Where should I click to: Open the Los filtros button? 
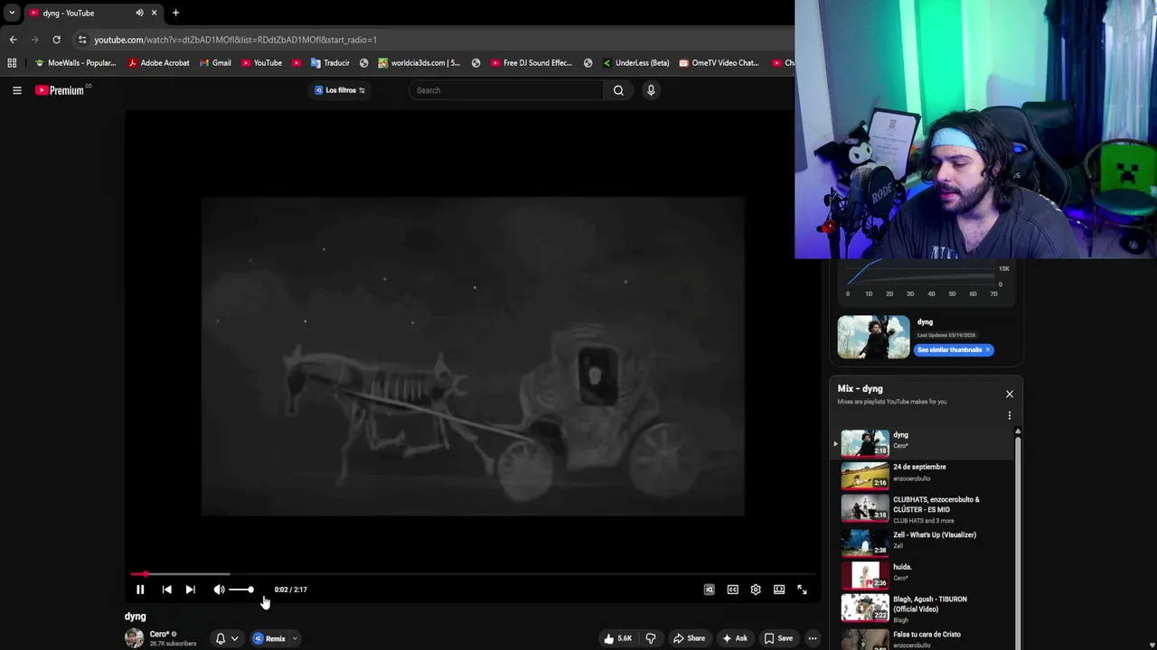340,90
